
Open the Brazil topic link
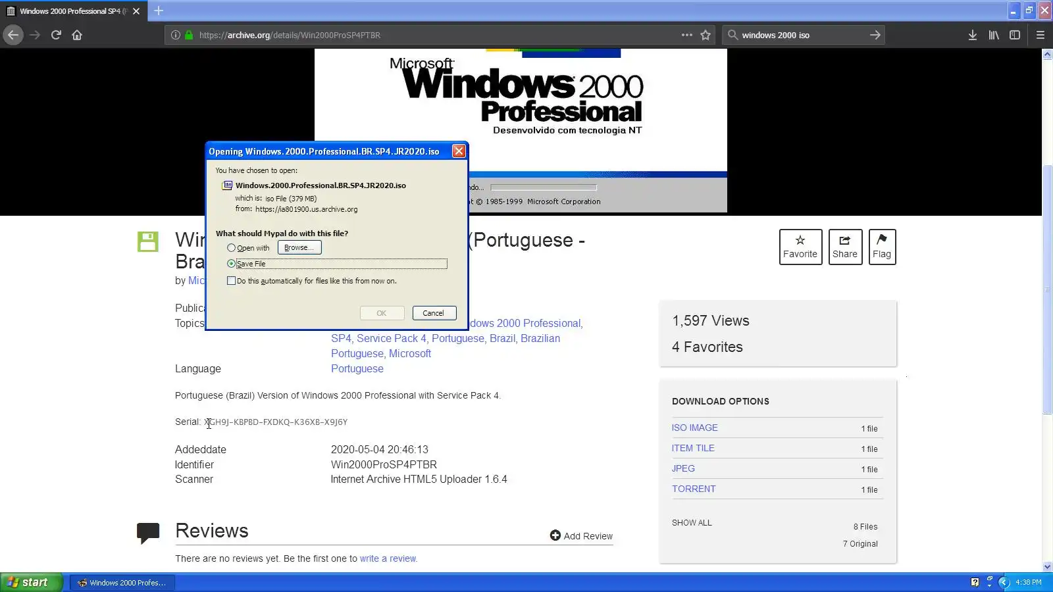click(x=502, y=338)
